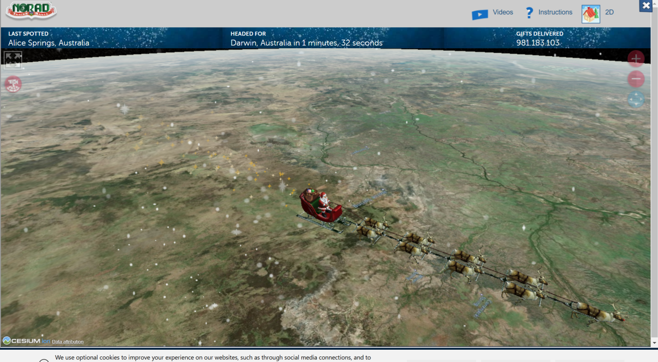Click the house thumbnail for 2D view
The height and width of the screenshot is (362, 658).
[x=591, y=14]
